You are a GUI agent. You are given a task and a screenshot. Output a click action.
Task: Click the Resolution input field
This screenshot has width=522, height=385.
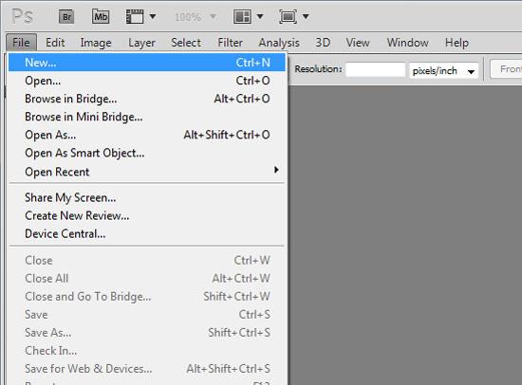(x=375, y=70)
